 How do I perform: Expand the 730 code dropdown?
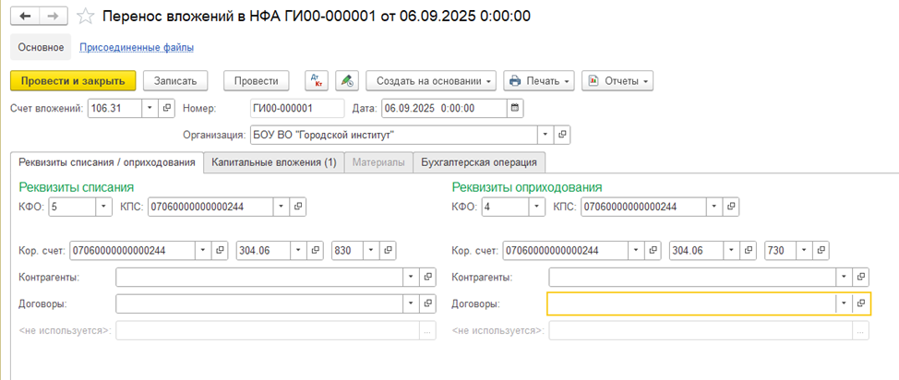point(805,251)
